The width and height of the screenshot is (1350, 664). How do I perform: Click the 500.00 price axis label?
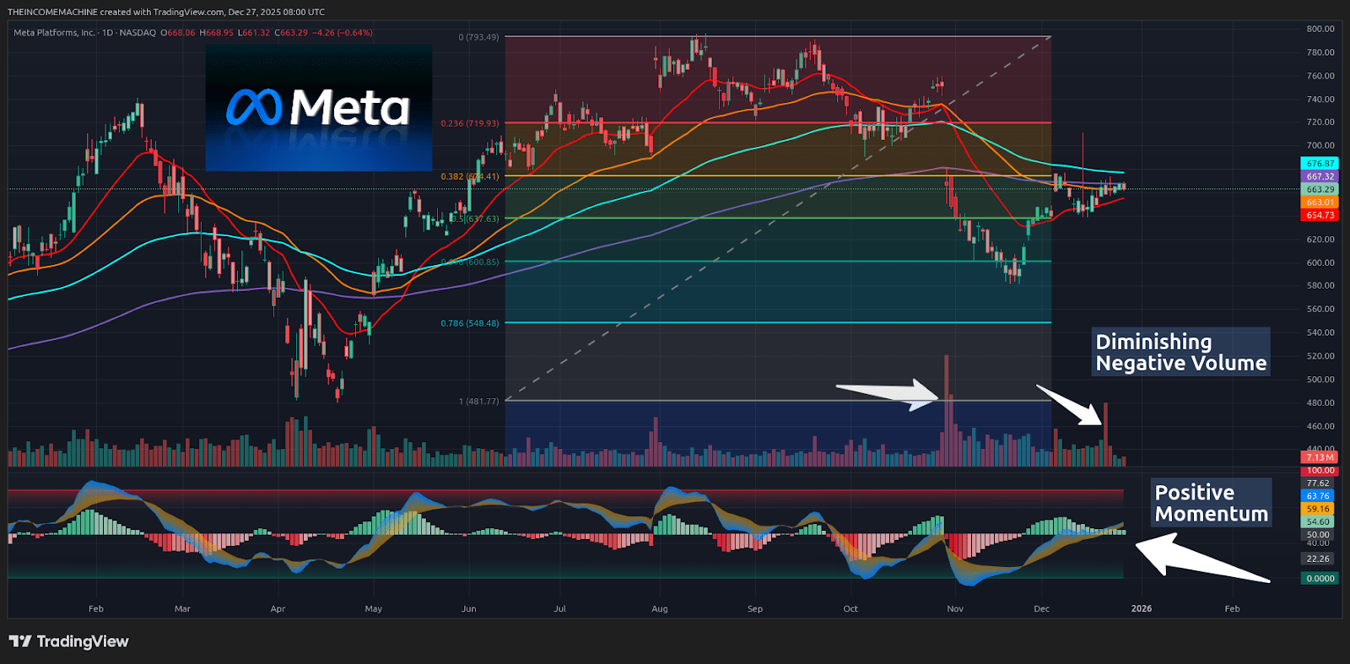pos(1320,380)
